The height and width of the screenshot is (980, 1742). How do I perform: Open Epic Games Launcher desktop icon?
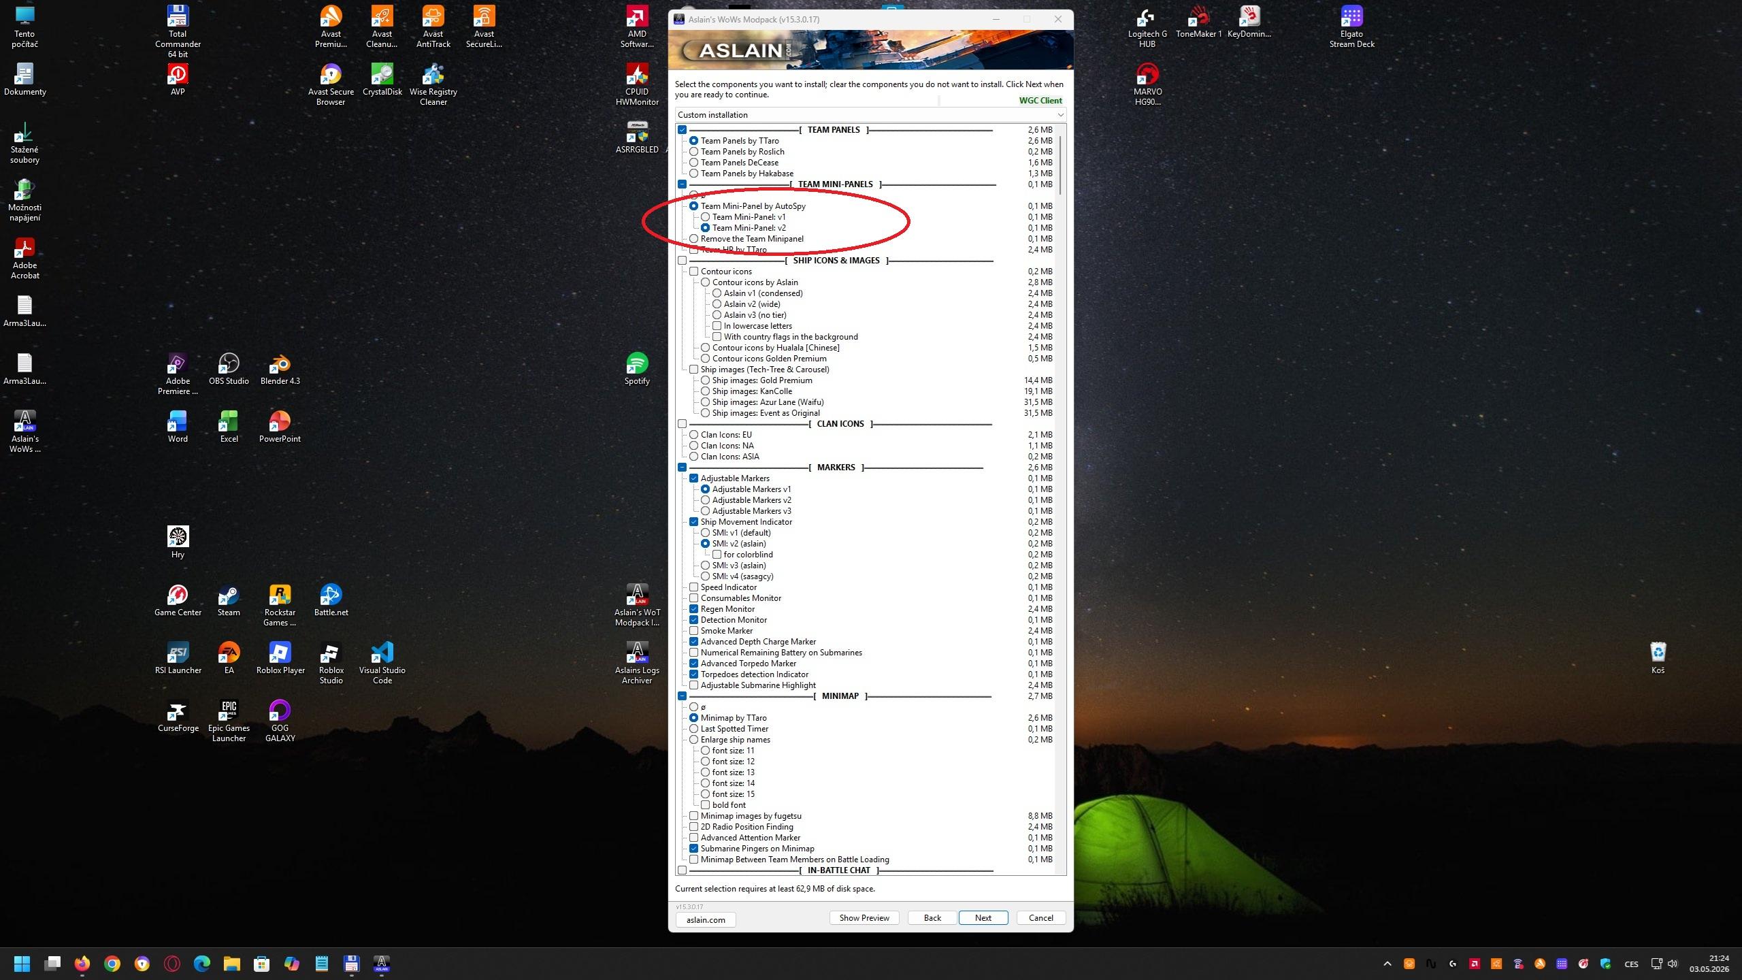click(229, 721)
